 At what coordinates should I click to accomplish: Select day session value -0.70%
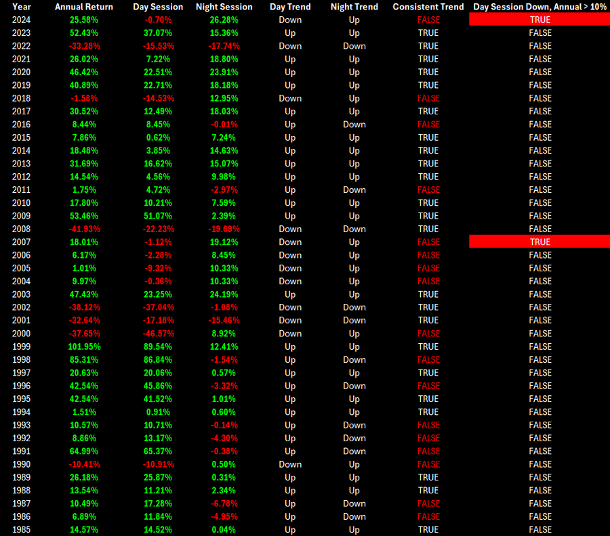coord(158,20)
